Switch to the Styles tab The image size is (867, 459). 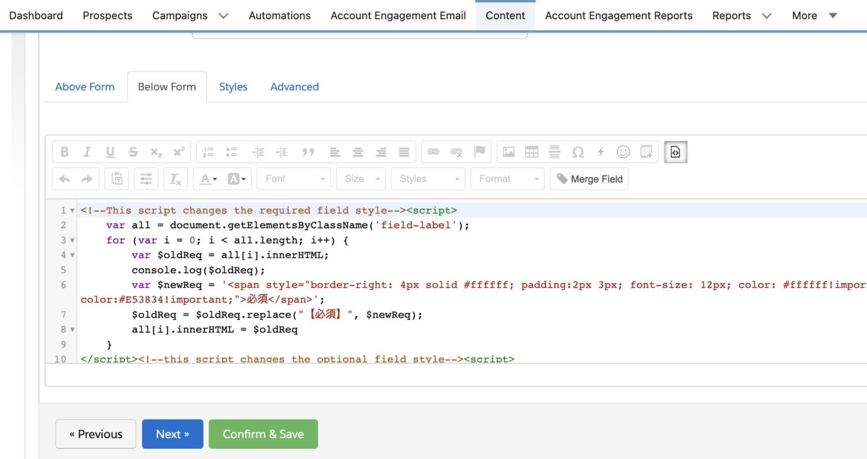(233, 86)
